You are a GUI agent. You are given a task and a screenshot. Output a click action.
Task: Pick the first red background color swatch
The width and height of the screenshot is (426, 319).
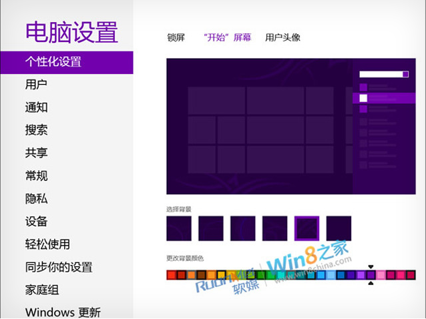point(171,275)
